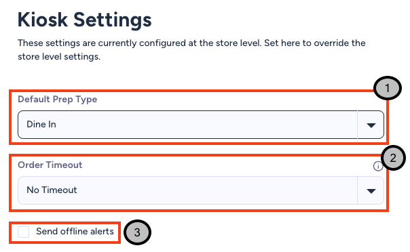Viewport: 410px width, 252px height.
Task: Click the No Timeout combo box field
Action: pos(201,190)
